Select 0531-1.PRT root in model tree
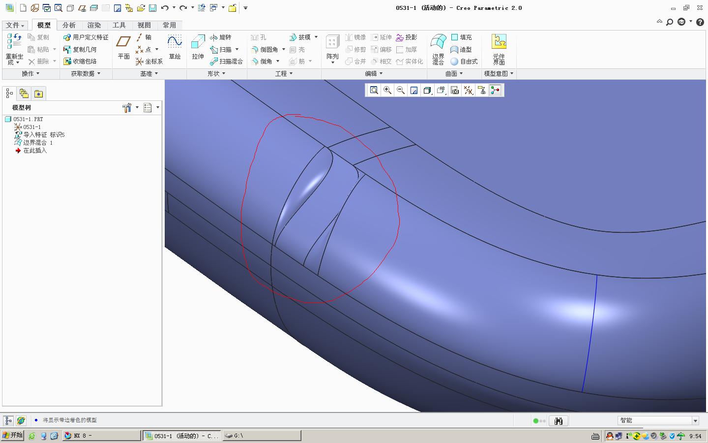708x443 pixels. click(x=24, y=119)
